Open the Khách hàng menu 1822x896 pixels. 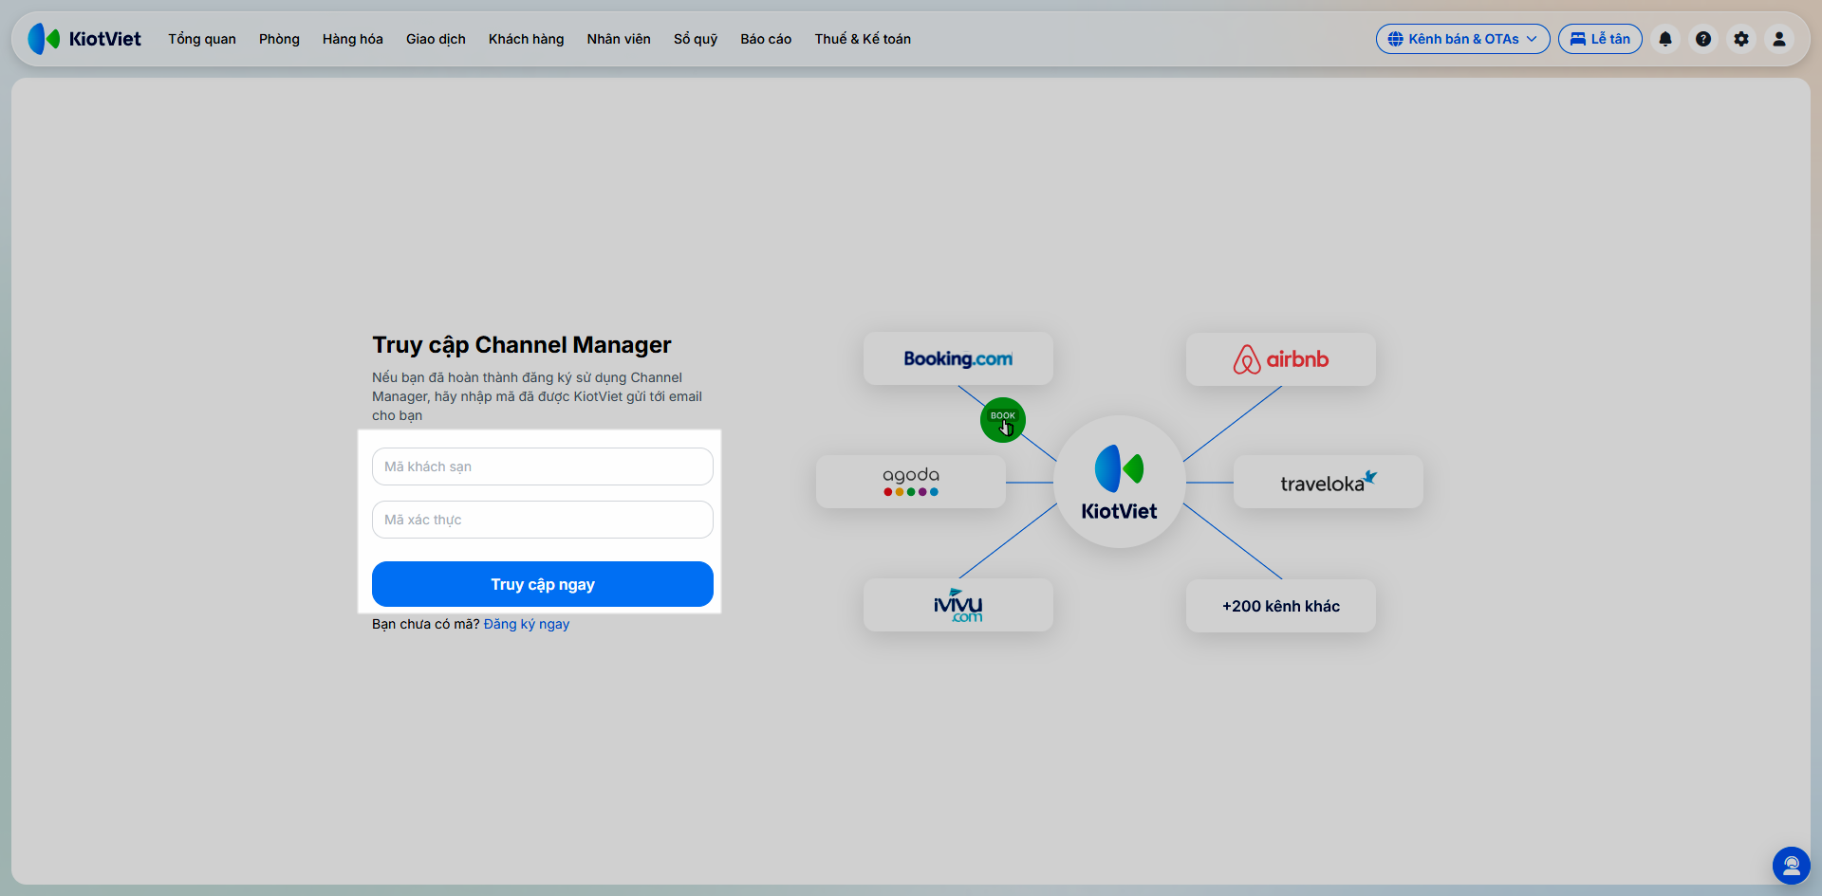(527, 39)
